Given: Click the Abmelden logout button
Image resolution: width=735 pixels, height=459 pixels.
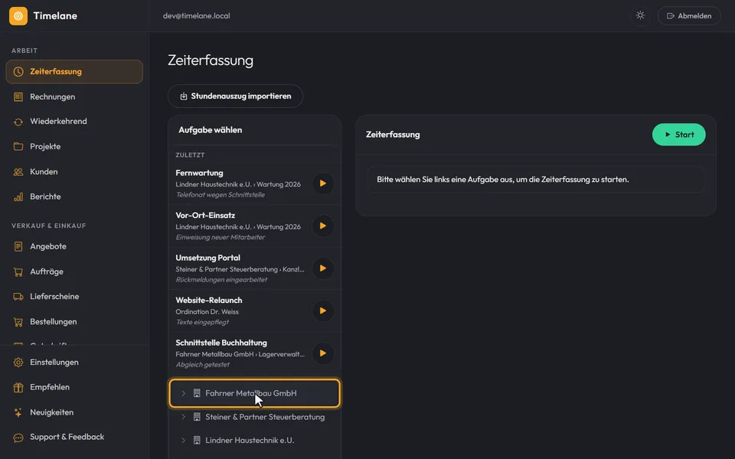Looking at the screenshot, I should click(x=689, y=16).
